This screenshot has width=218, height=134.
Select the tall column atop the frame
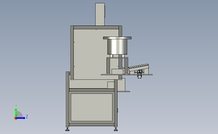tap(100, 15)
